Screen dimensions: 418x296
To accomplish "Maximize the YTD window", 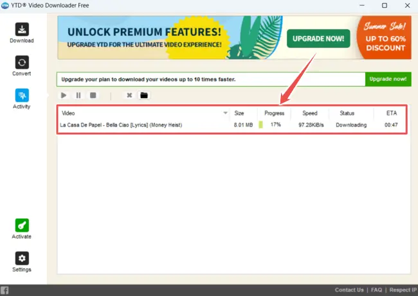I will [385, 5].
